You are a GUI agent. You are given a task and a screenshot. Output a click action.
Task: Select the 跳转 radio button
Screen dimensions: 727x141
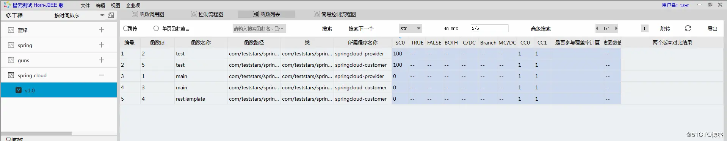pyautogui.click(x=126, y=28)
